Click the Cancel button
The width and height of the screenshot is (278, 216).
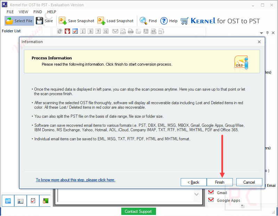pyautogui.click(x=249, y=182)
